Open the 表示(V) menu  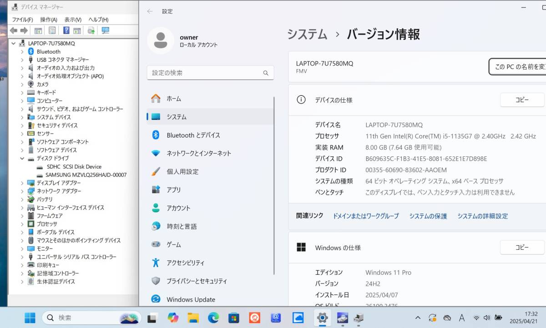coord(73,20)
